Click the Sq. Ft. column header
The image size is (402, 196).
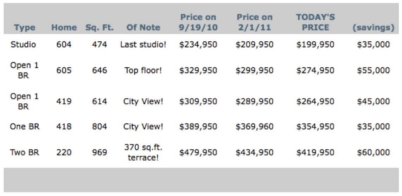click(x=100, y=28)
